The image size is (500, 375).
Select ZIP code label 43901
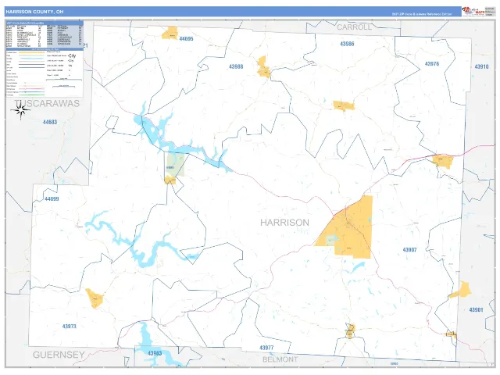click(476, 310)
